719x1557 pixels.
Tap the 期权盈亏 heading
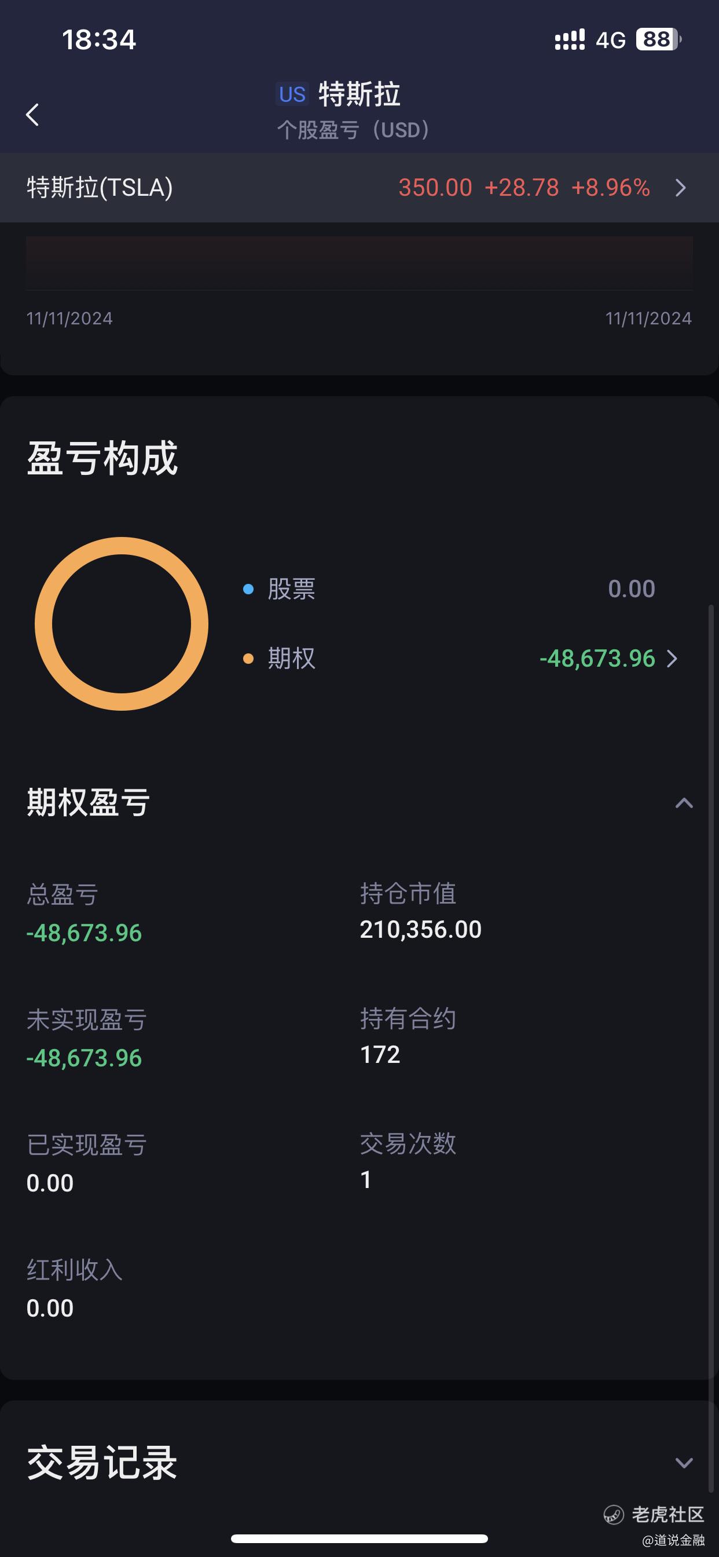click(88, 803)
